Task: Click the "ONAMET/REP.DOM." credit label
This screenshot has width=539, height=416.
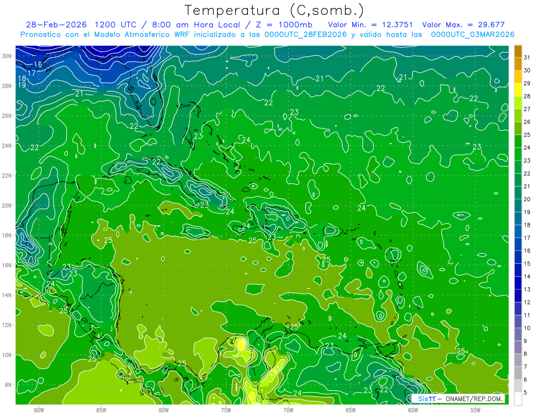Action: click(x=474, y=398)
